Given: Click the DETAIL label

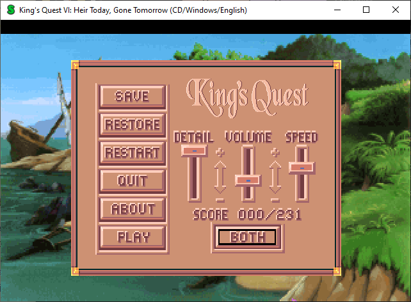Looking at the screenshot, I should click(x=193, y=137).
